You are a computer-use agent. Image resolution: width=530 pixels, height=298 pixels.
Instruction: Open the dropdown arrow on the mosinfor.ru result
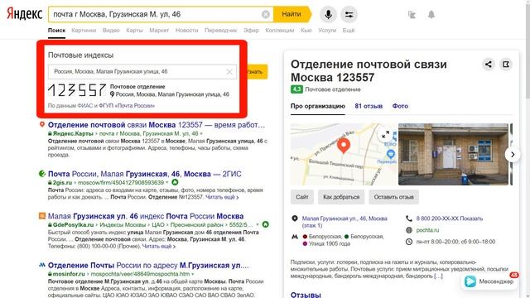click(x=193, y=274)
